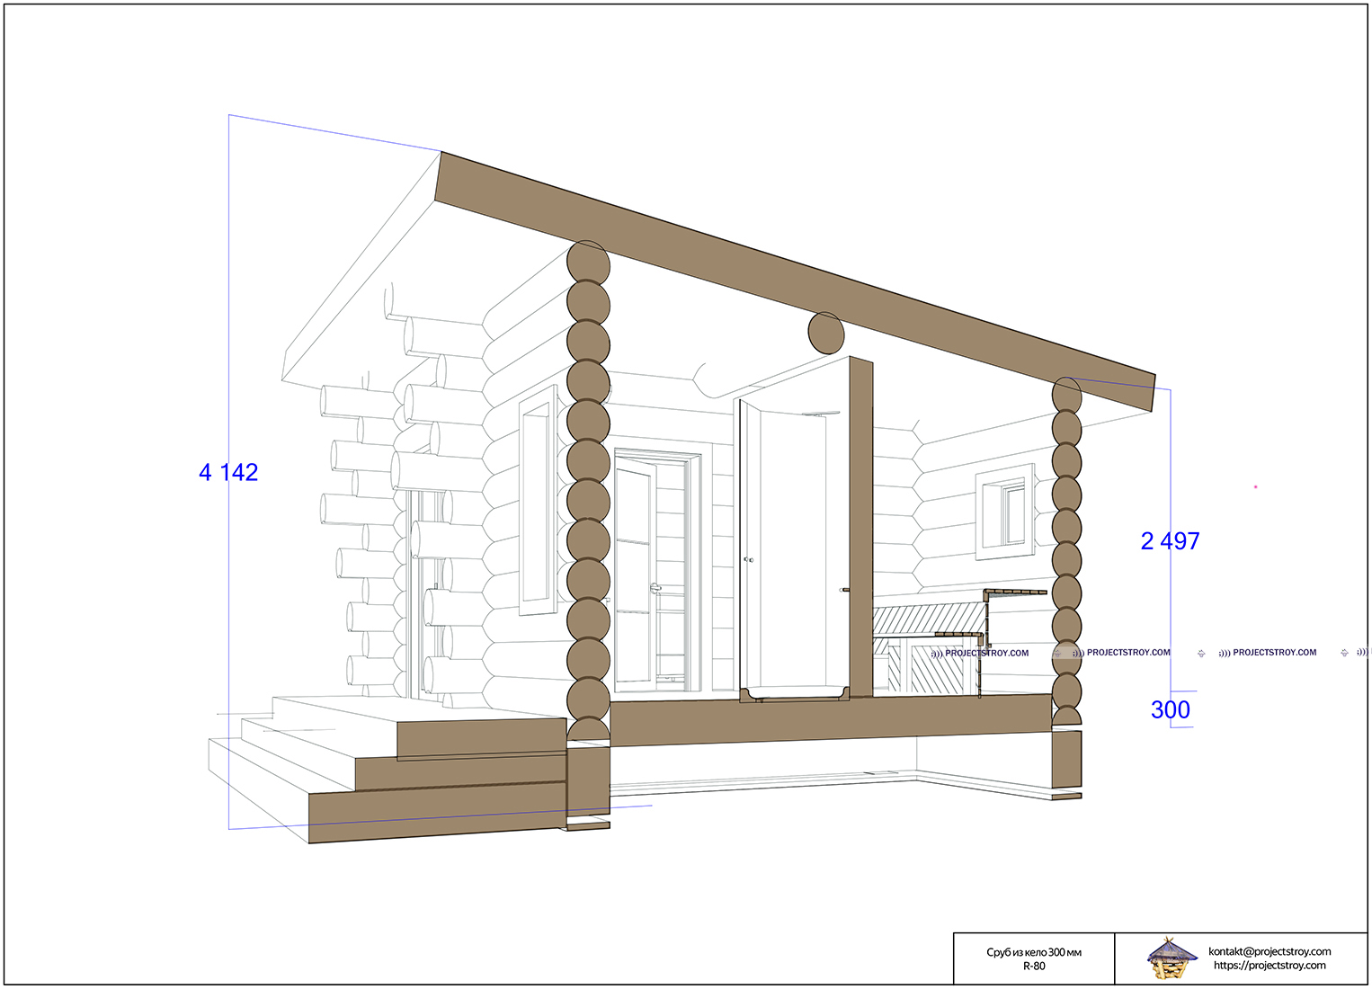Click the round ridge beam section under roof
This screenshot has width=1372, height=989.
826,333
